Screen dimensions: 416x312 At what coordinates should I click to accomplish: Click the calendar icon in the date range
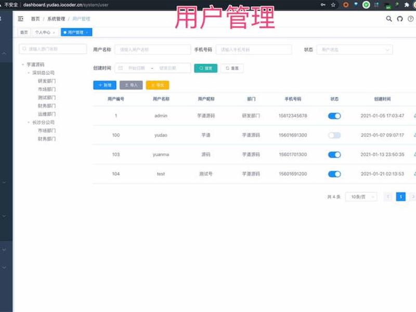(120, 68)
